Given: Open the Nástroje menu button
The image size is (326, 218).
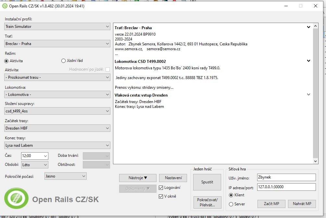Looking at the screenshot, I should (x=138, y=178).
